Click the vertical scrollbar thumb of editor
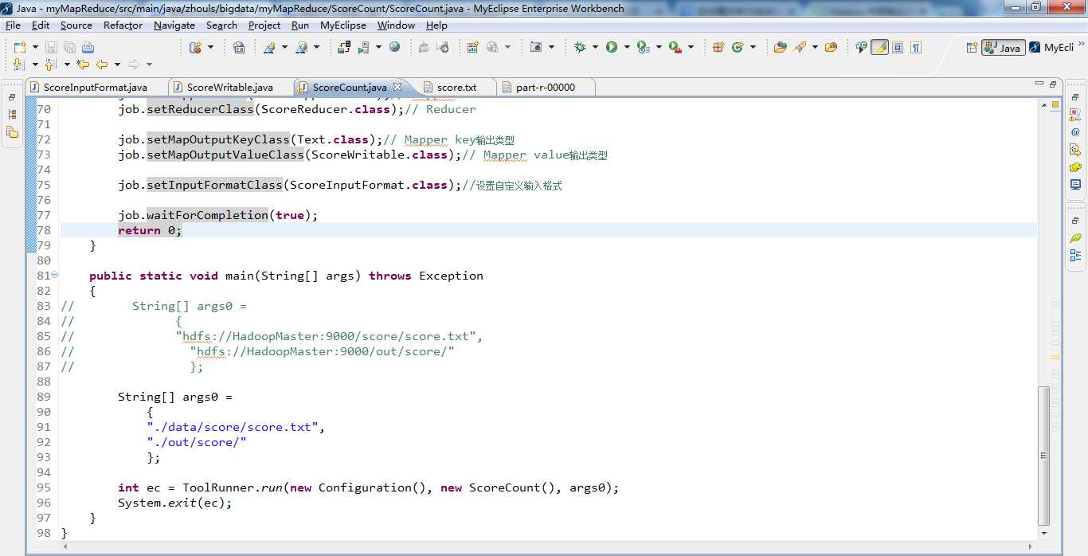The height and width of the screenshot is (556, 1088). tap(1044, 455)
